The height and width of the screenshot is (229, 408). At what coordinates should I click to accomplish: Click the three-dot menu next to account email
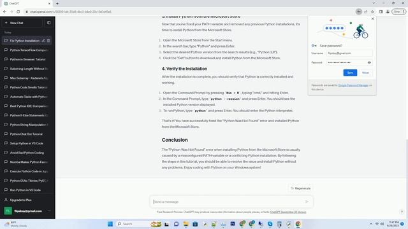point(49,211)
